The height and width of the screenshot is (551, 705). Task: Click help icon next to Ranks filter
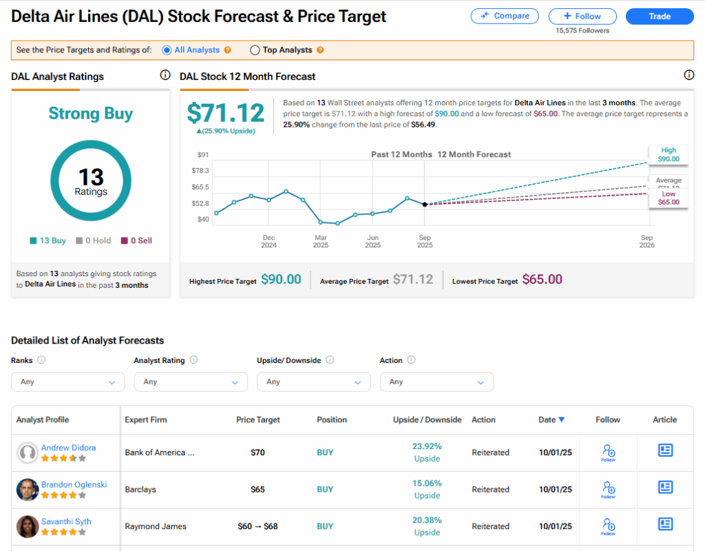(x=41, y=360)
